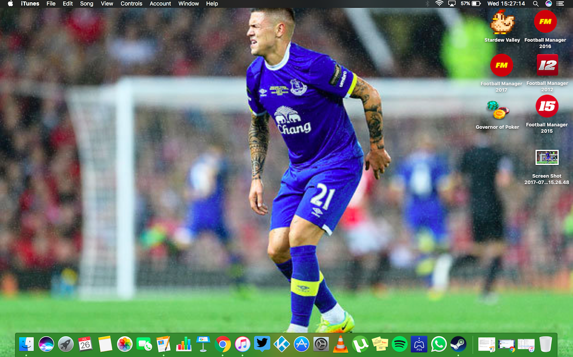573x357 pixels.
Task: Open Numbers chart icon in dock
Action: point(183,344)
